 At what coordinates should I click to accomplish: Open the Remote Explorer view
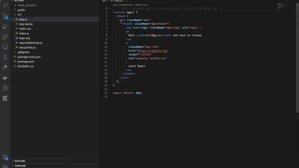(5, 47)
